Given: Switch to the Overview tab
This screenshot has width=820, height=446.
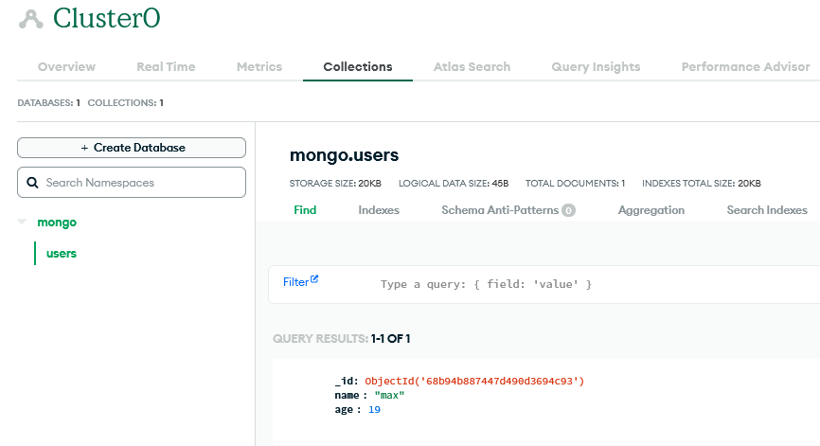Looking at the screenshot, I should pos(66,67).
